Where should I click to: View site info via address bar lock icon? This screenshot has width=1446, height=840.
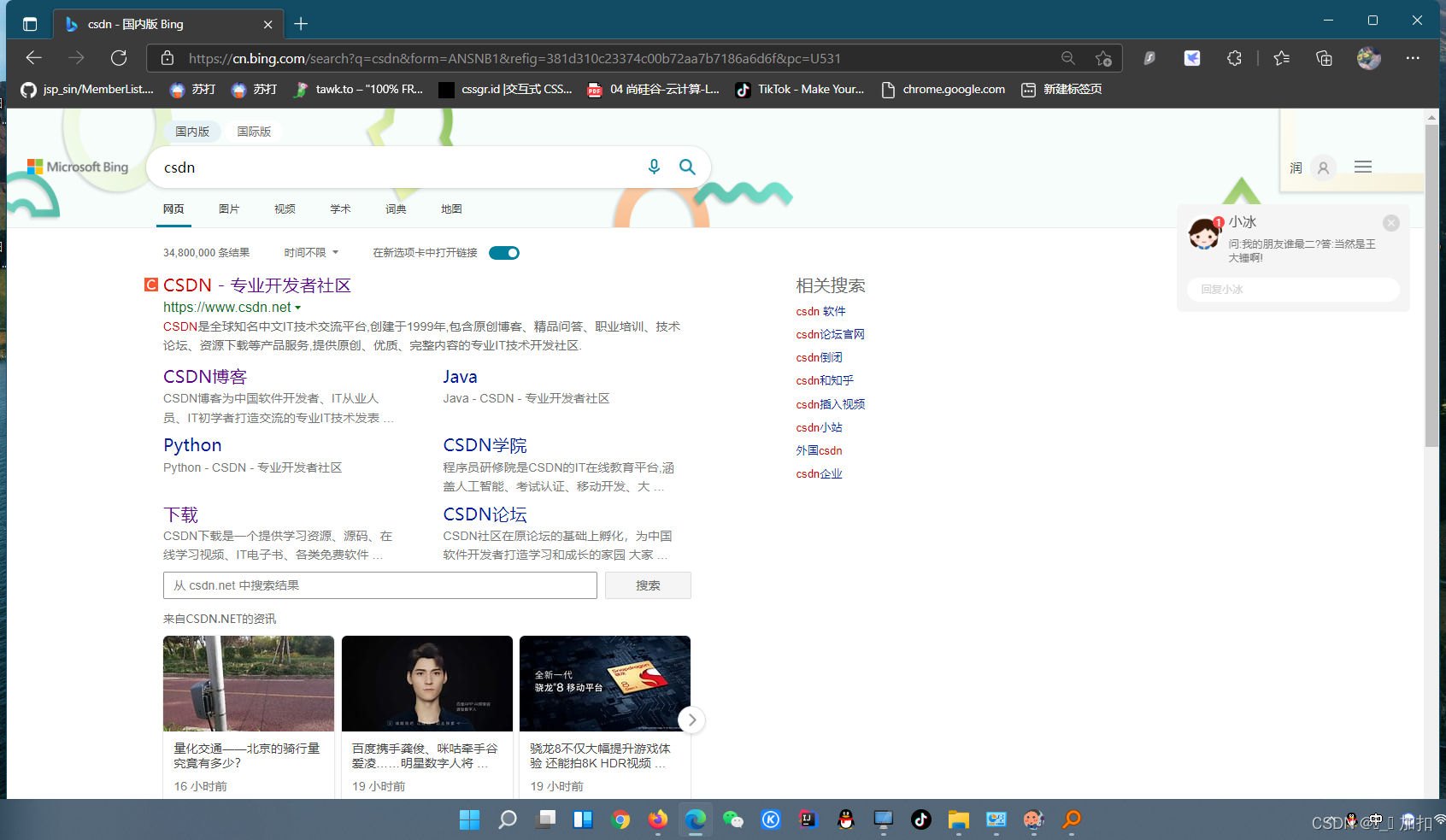[168, 58]
